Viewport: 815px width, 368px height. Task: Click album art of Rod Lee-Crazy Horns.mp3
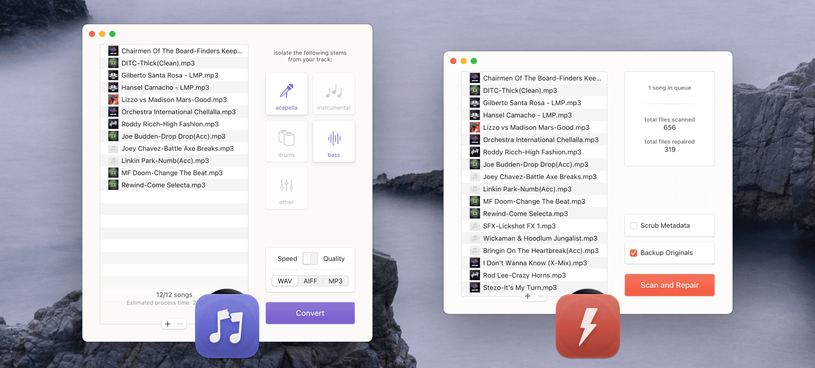tap(475, 275)
